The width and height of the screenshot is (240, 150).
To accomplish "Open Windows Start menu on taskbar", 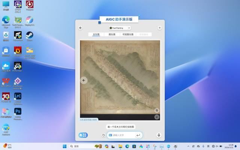I will coord(64,146).
